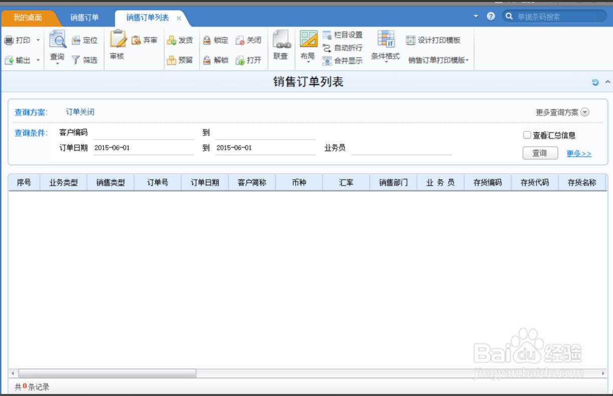Click the 预留 (Reserve) icon
This screenshot has height=396, width=613.
pos(172,60)
